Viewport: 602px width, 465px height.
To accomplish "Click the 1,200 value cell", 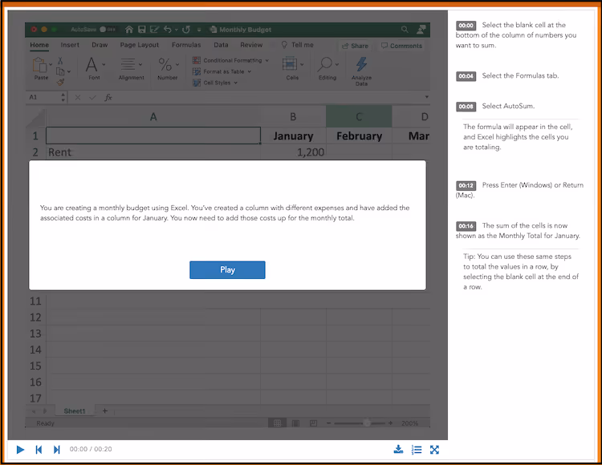I will click(293, 152).
